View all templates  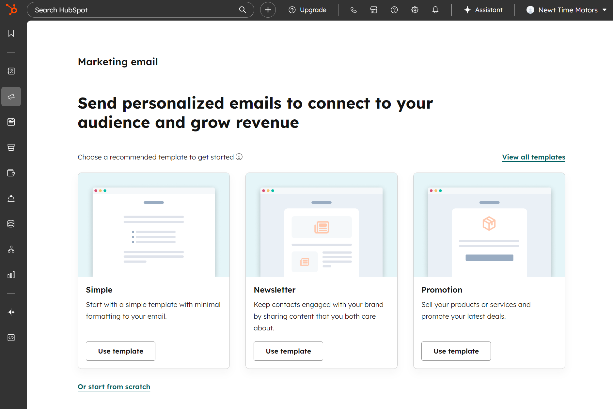pyautogui.click(x=533, y=157)
